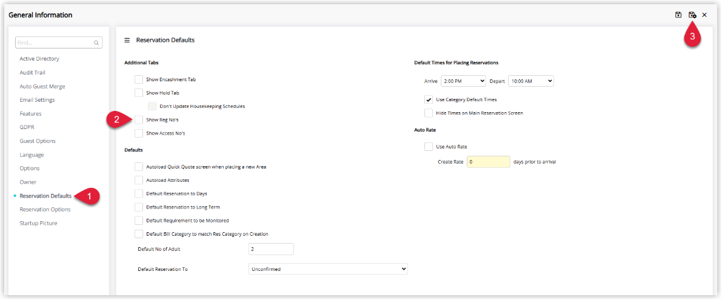The height and width of the screenshot is (300, 722).
Task: Open Audit Trail section
Action: click(32, 73)
